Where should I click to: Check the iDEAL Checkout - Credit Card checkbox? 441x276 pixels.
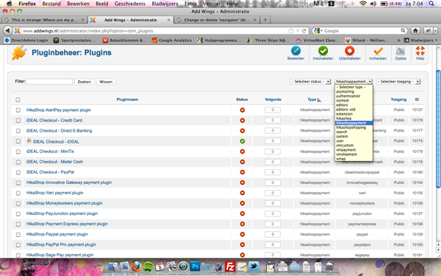coord(18,121)
